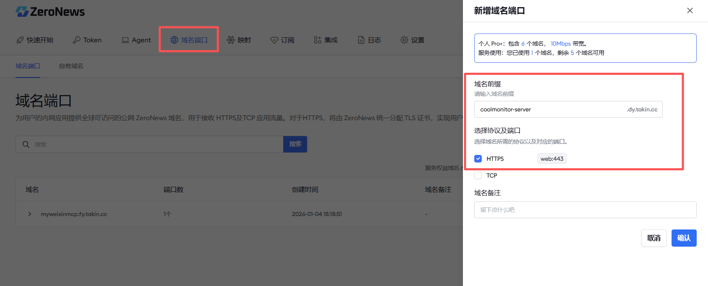
Task: Open the 集成 menu item
Action: pyautogui.click(x=326, y=40)
